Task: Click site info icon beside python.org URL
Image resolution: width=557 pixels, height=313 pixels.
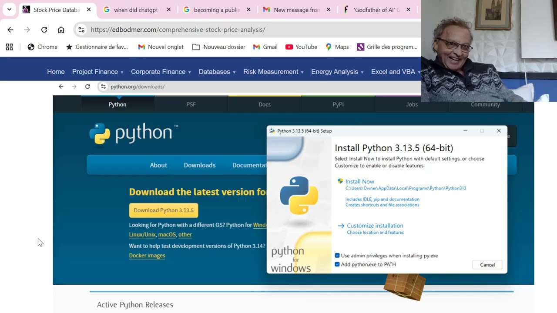Action: 103,87
